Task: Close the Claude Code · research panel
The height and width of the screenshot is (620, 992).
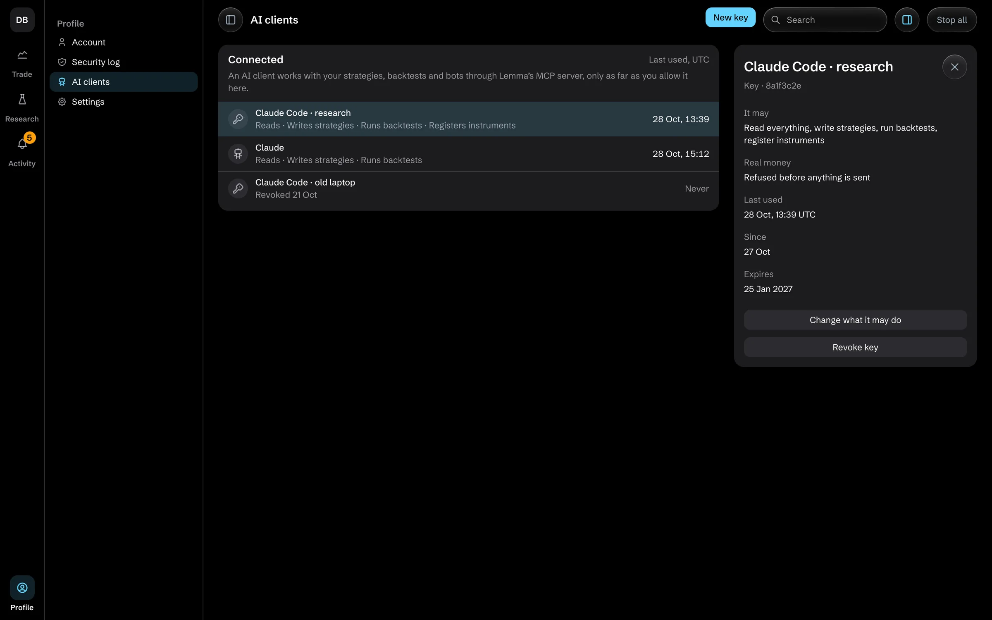Action: (954, 67)
